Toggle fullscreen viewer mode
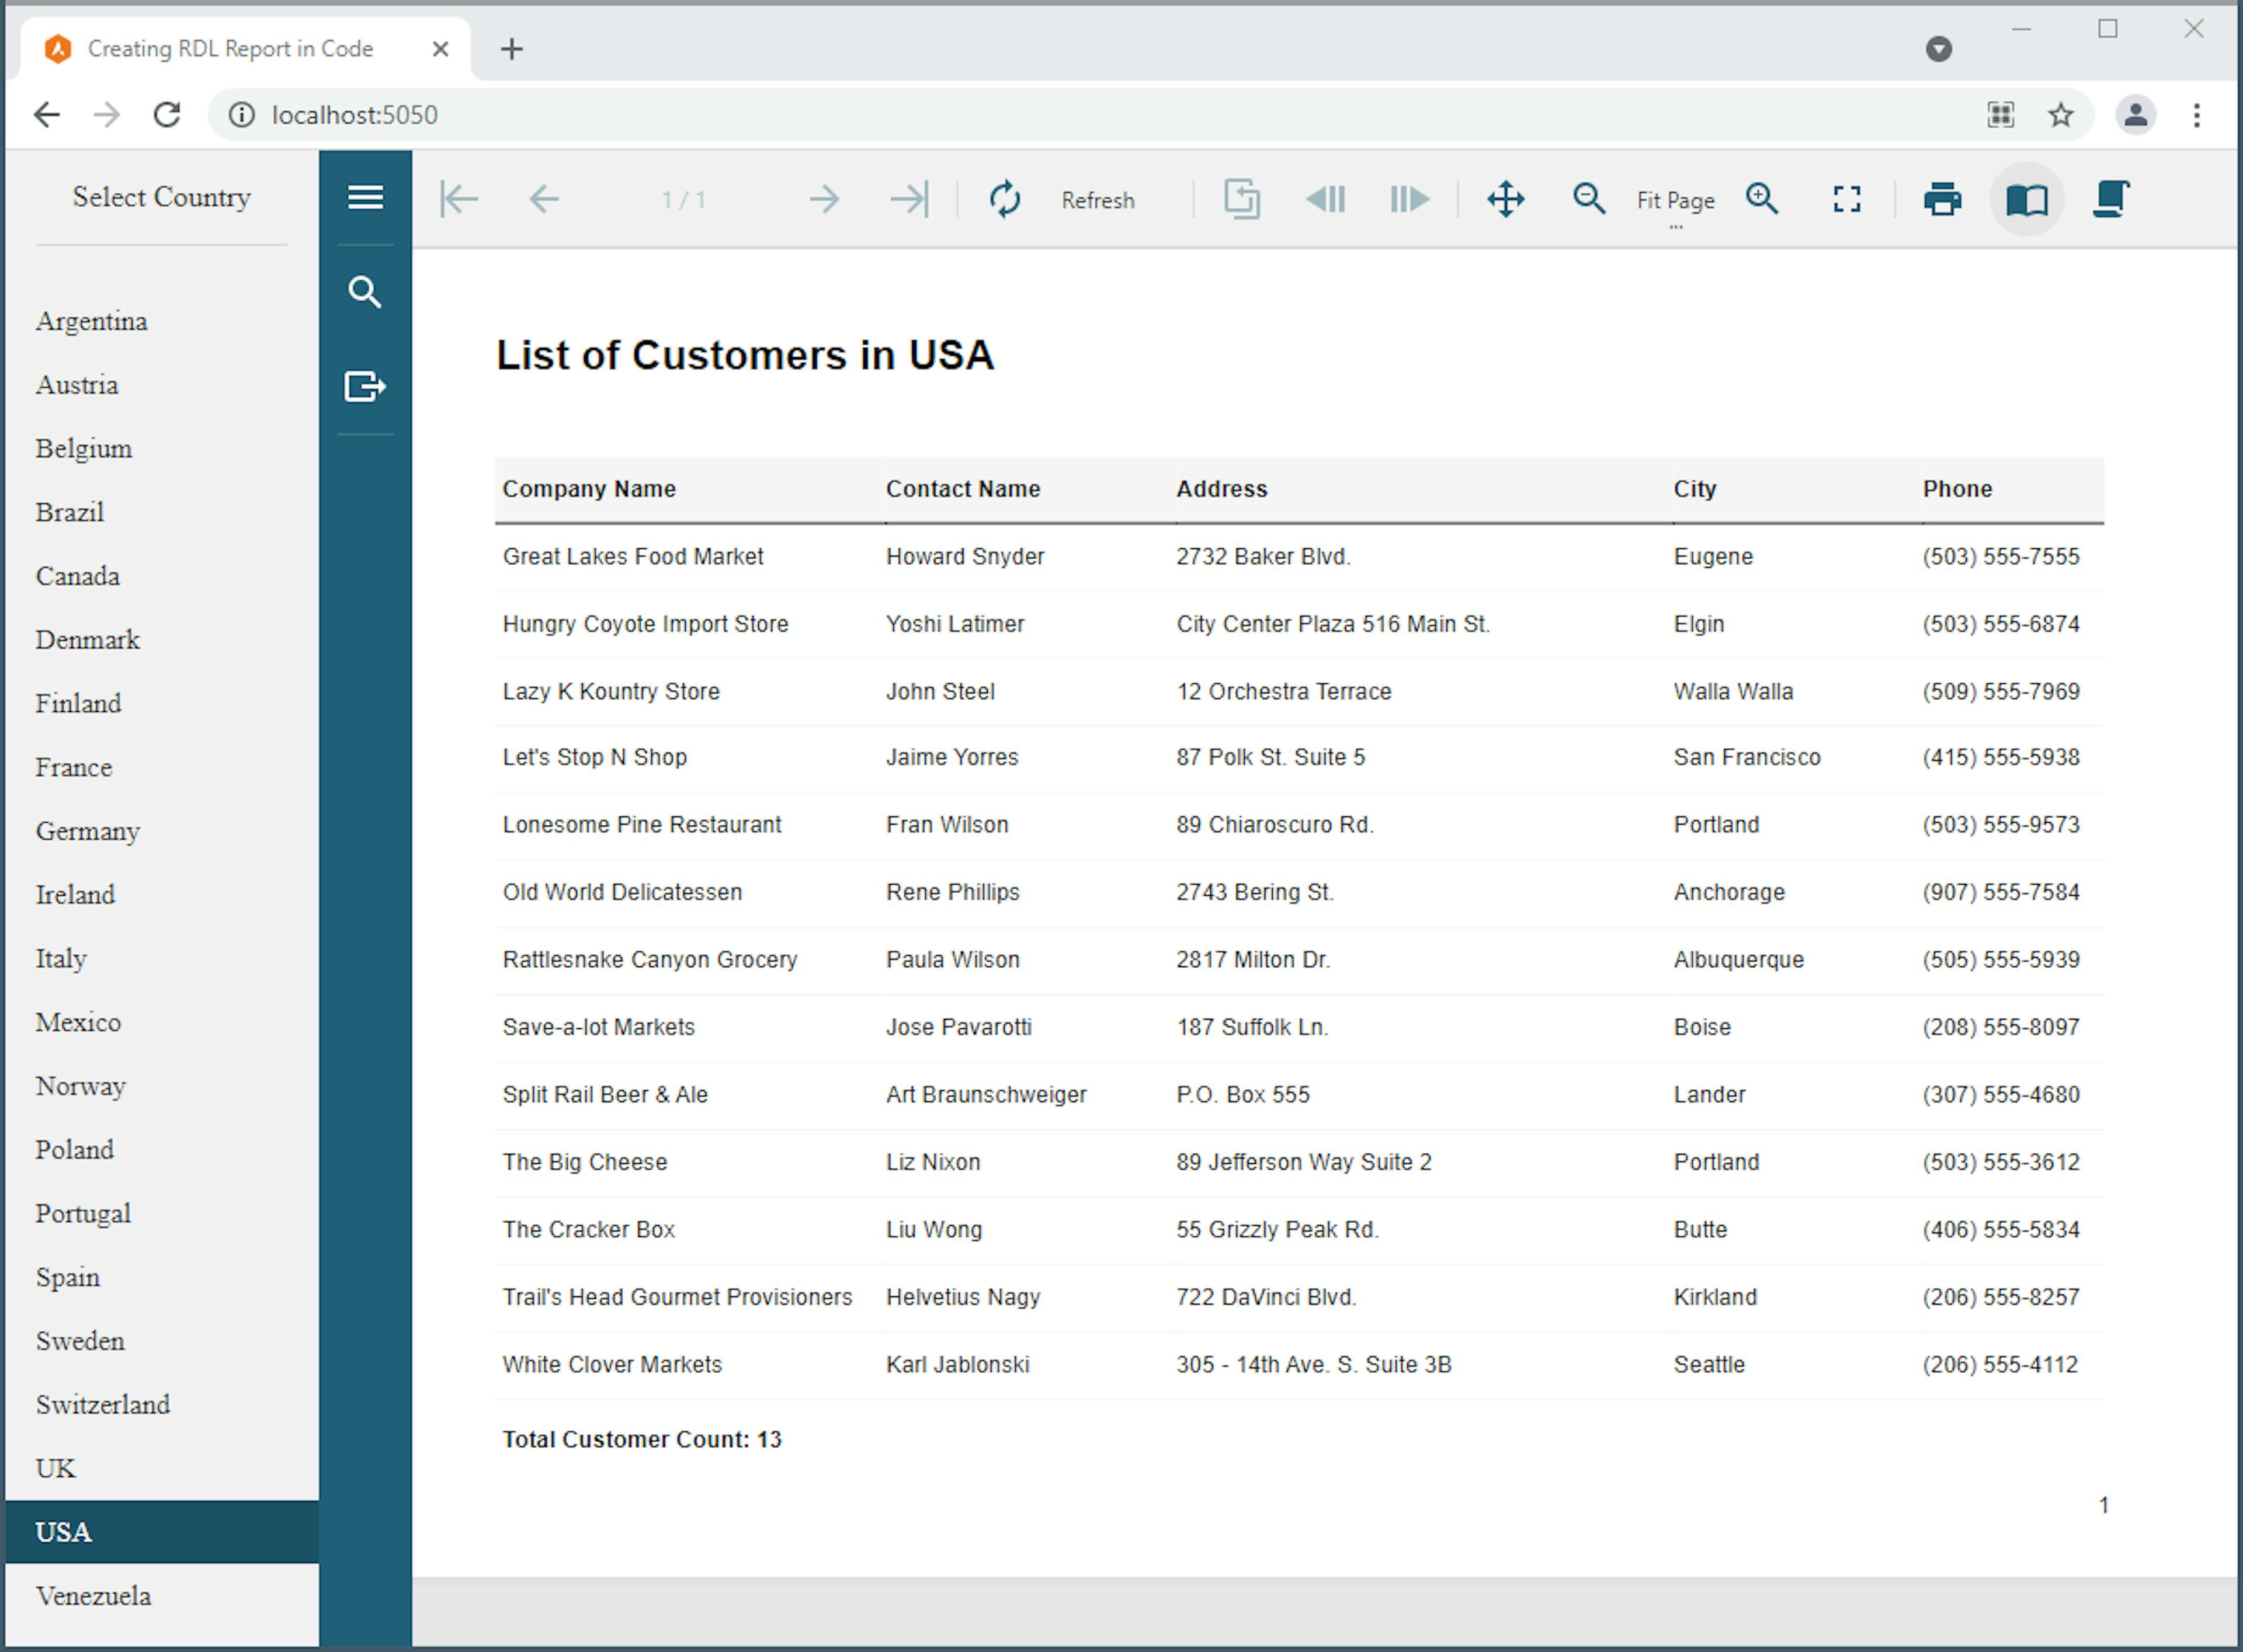Viewport: 2243px width, 1652px height. coord(1846,199)
